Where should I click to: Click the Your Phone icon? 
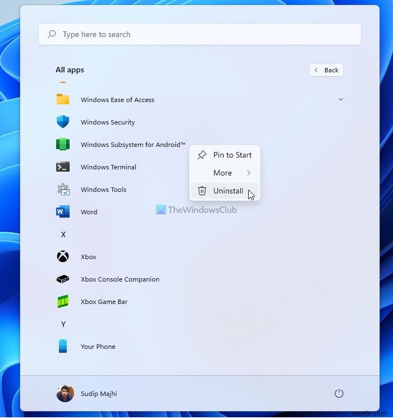(63, 346)
